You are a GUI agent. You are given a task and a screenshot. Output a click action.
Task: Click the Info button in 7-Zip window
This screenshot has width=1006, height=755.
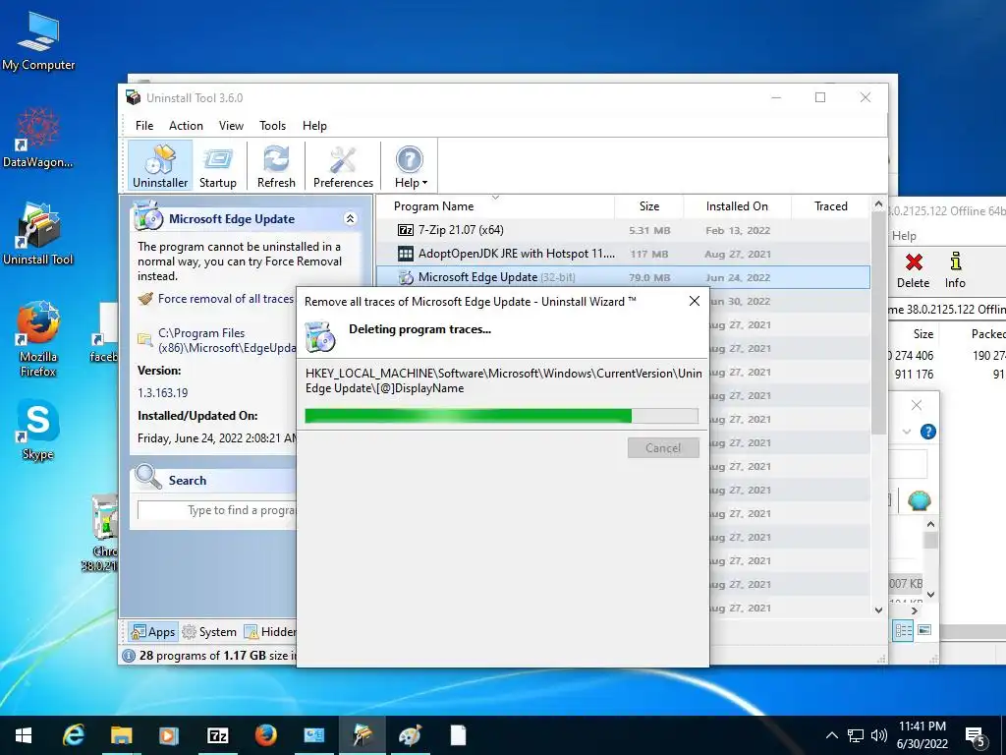pyautogui.click(x=955, y=270)
